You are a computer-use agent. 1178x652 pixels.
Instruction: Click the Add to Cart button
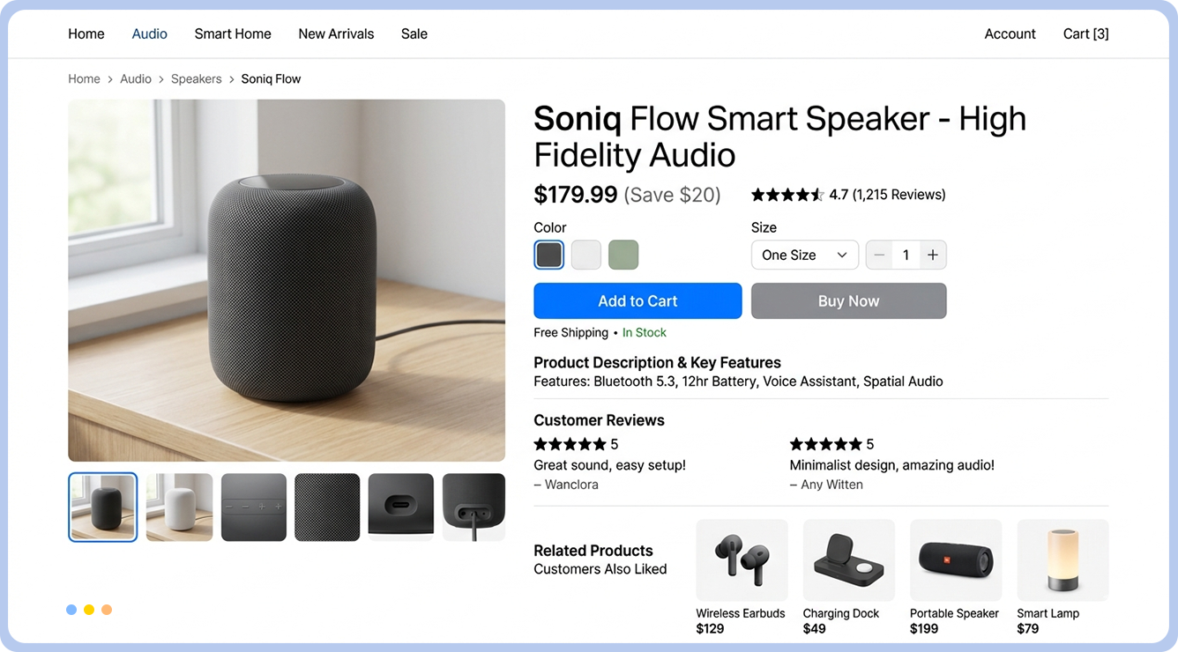point(637,300)
